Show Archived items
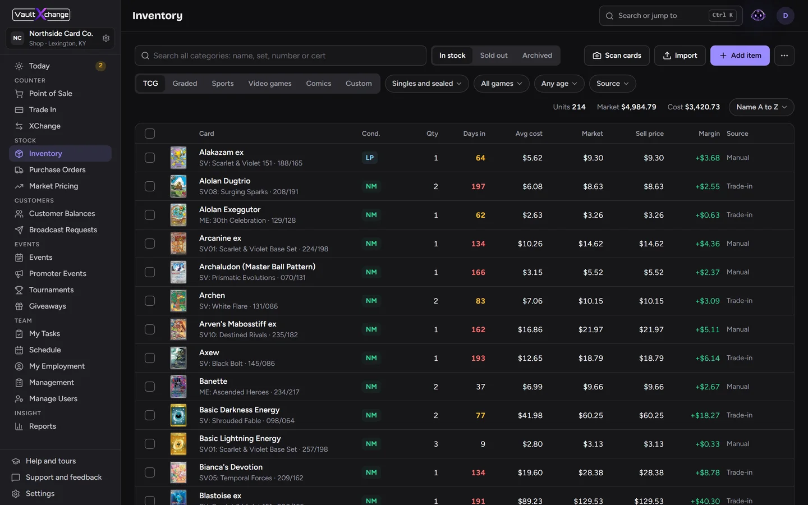Image resolution: width=808 pixels, height=505 pixels. pos(537,56)
